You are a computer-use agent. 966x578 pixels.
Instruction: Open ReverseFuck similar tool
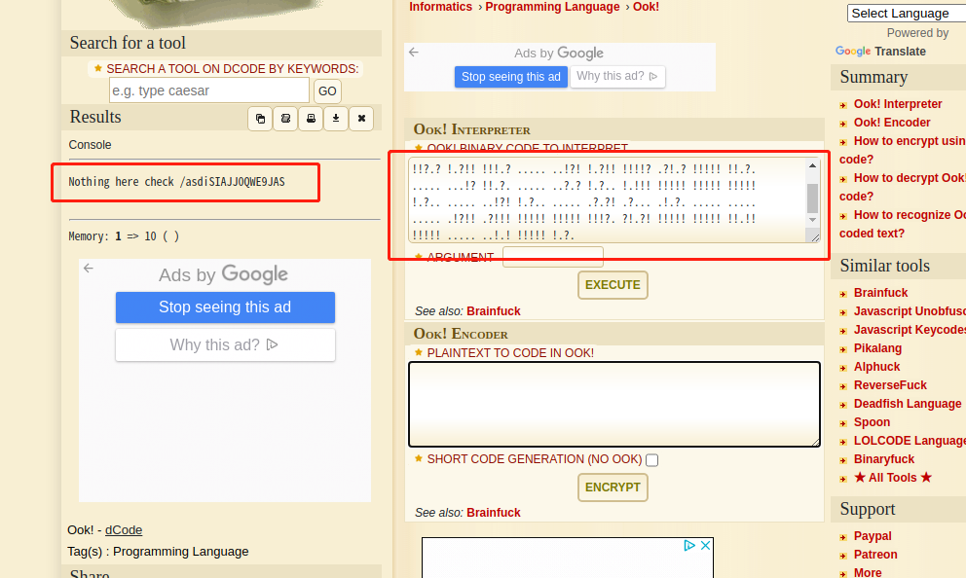click(x=890, y=384)
